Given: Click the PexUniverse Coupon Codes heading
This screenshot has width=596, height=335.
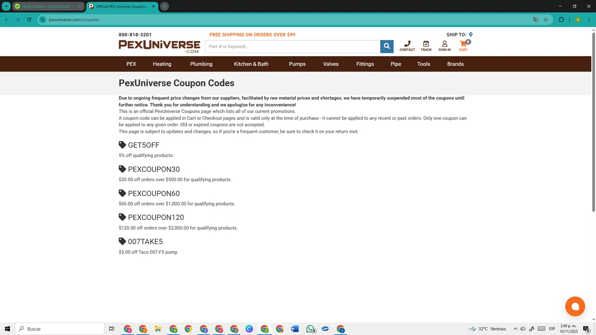Looking at the screenshot, I should (176, 83).
